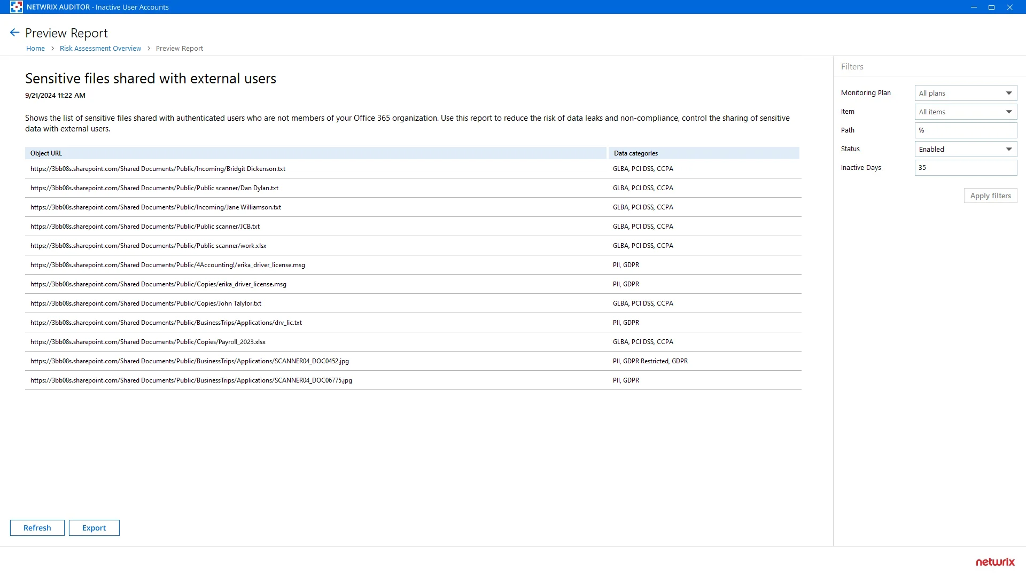Click the Inactive Days label
This screenshot has width=1026, height=577.
coord(861,168)
